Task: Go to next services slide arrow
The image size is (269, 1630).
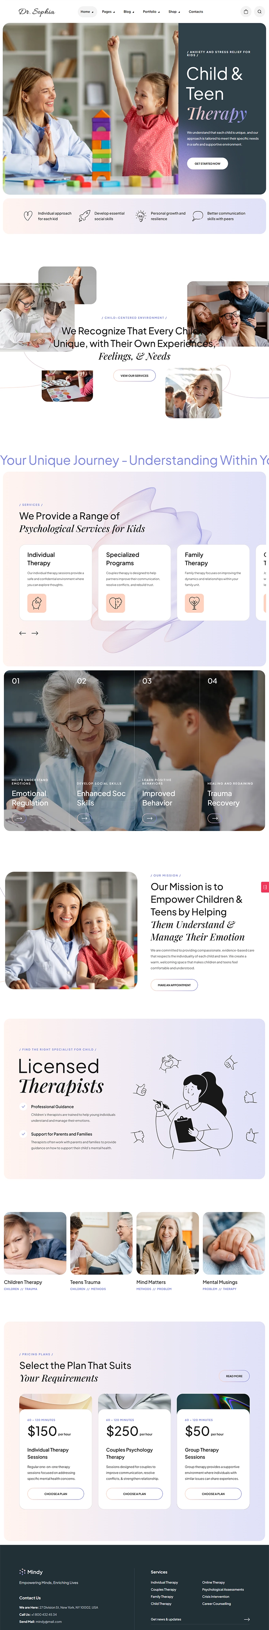Action: pos(35,633)
